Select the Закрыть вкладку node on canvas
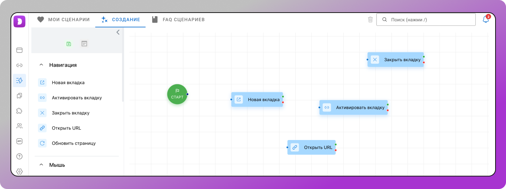 tap(395, 60)
